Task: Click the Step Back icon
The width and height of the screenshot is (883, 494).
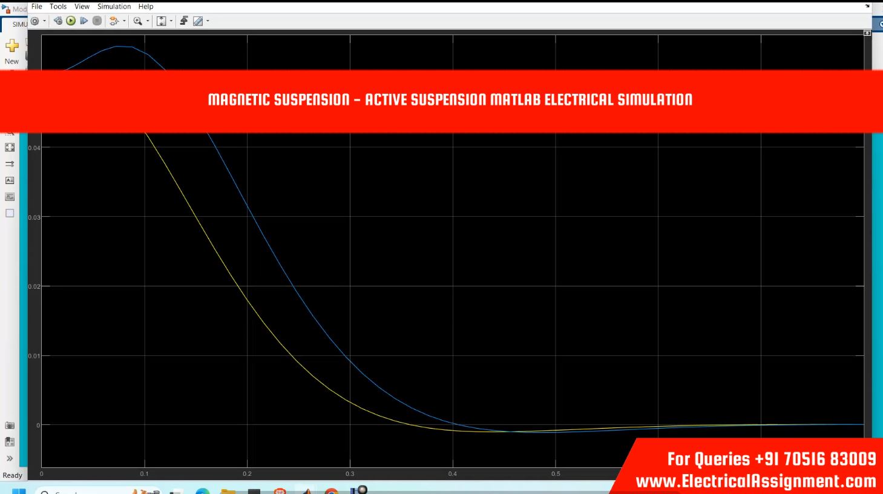Action: click(58, 21)
